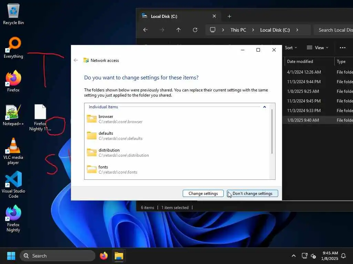
Task: Open the Windows Start menu
Action: (11, 256)
